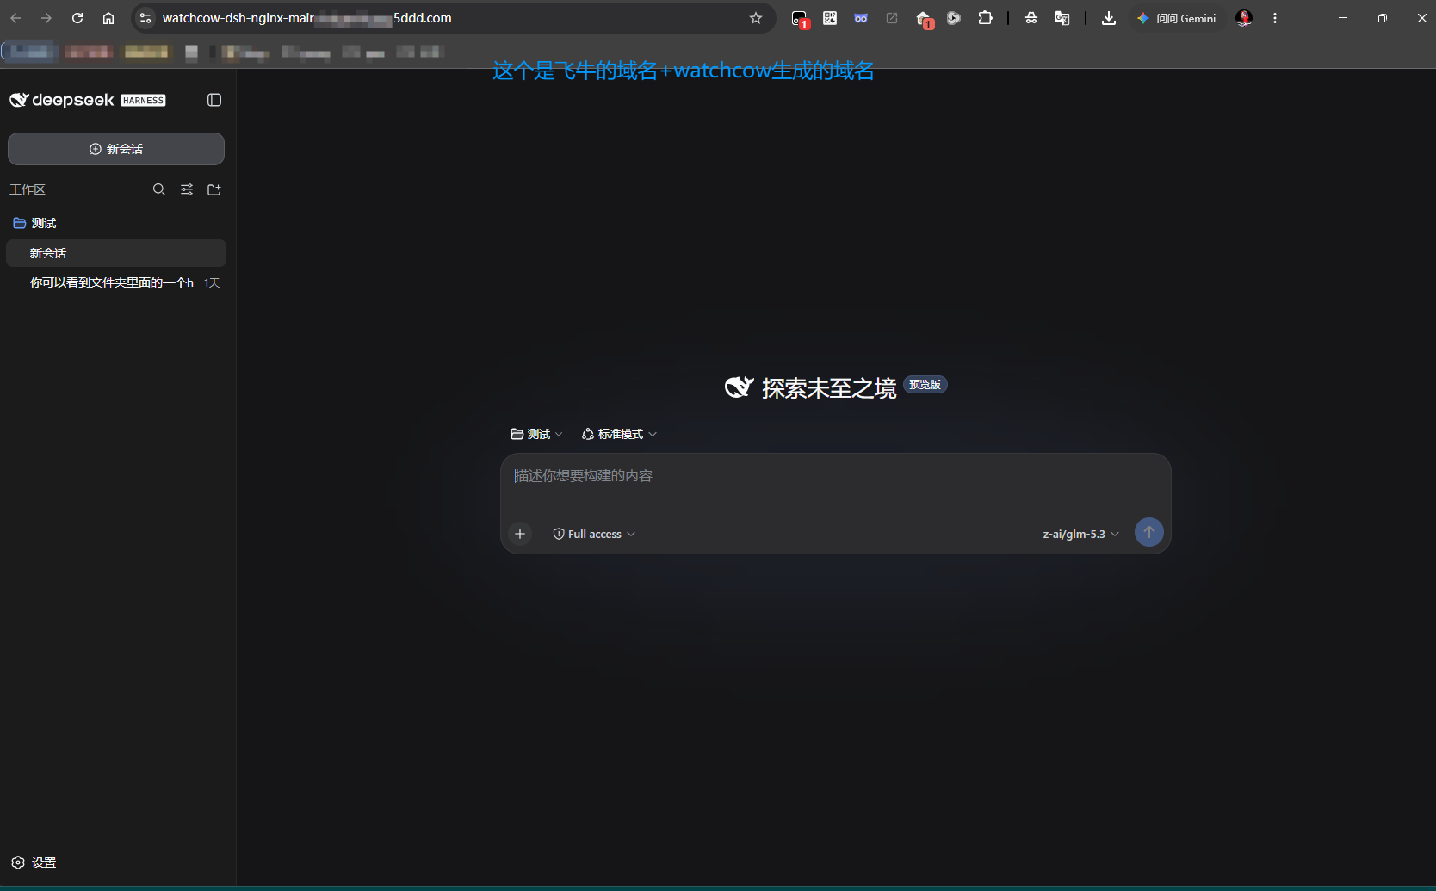
Task: Open the house extension icon with red badge
Action: click(925, 19)
